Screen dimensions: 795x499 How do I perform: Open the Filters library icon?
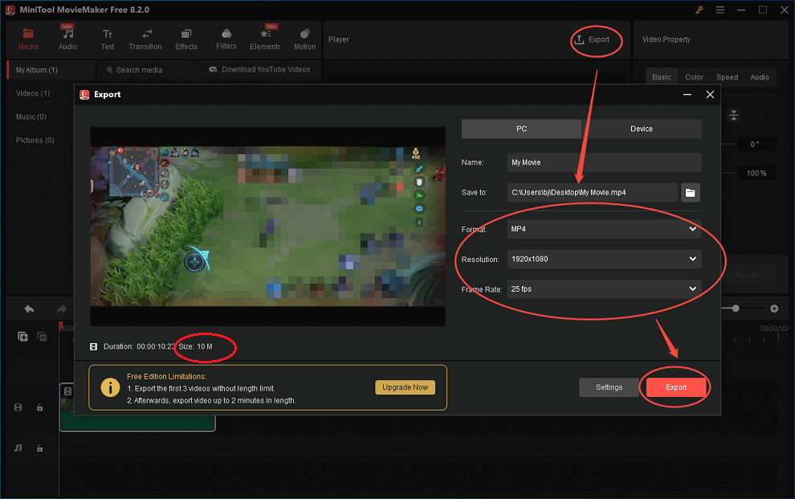[x=226, y=34]
